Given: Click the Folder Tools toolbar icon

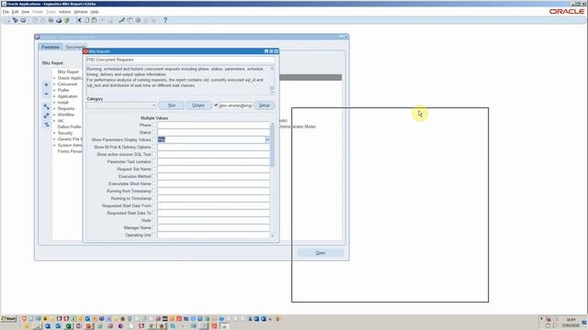Looking at the screenshot, I should click(x=153, y=20).
